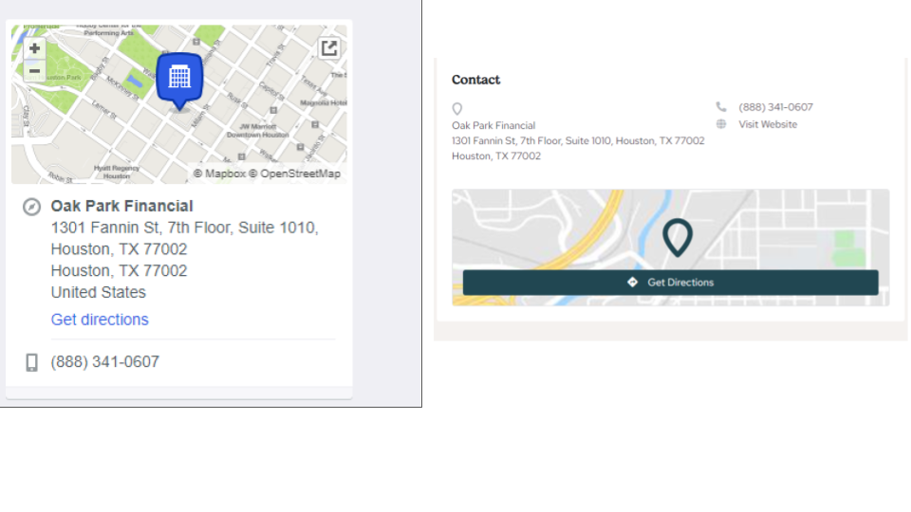This screenshot has height=512, width=911.
Task: Click the 1301 Fannin St address in Contact panel
Action: tap(578, 140)
